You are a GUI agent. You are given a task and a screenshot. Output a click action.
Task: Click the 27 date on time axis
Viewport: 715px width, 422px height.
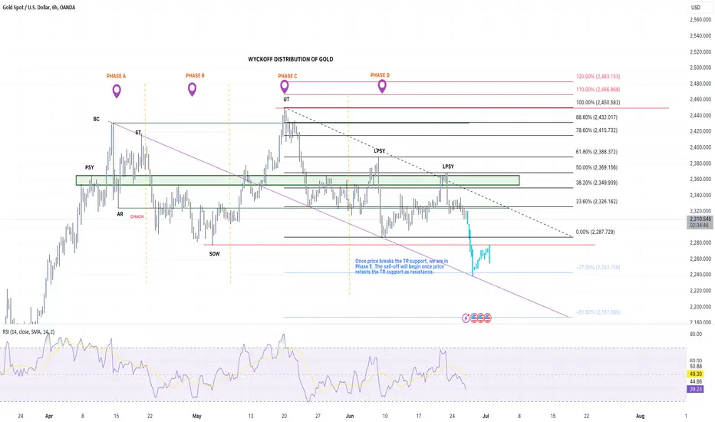point(318,416)
